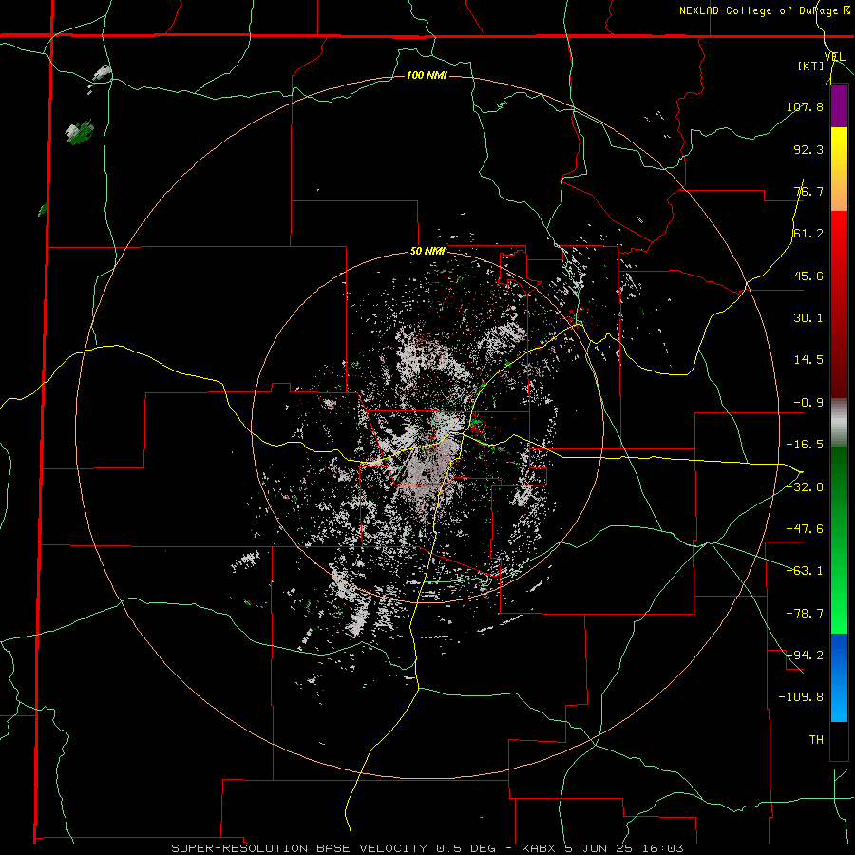Click the 92.3 legend value
The height and width of the screenshot is (855, 855).
click(x=808, y=149)
